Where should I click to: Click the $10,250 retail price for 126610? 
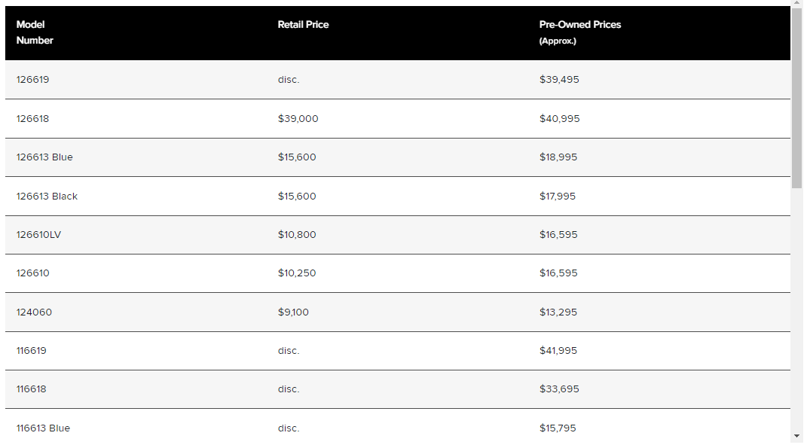point(297,273)
